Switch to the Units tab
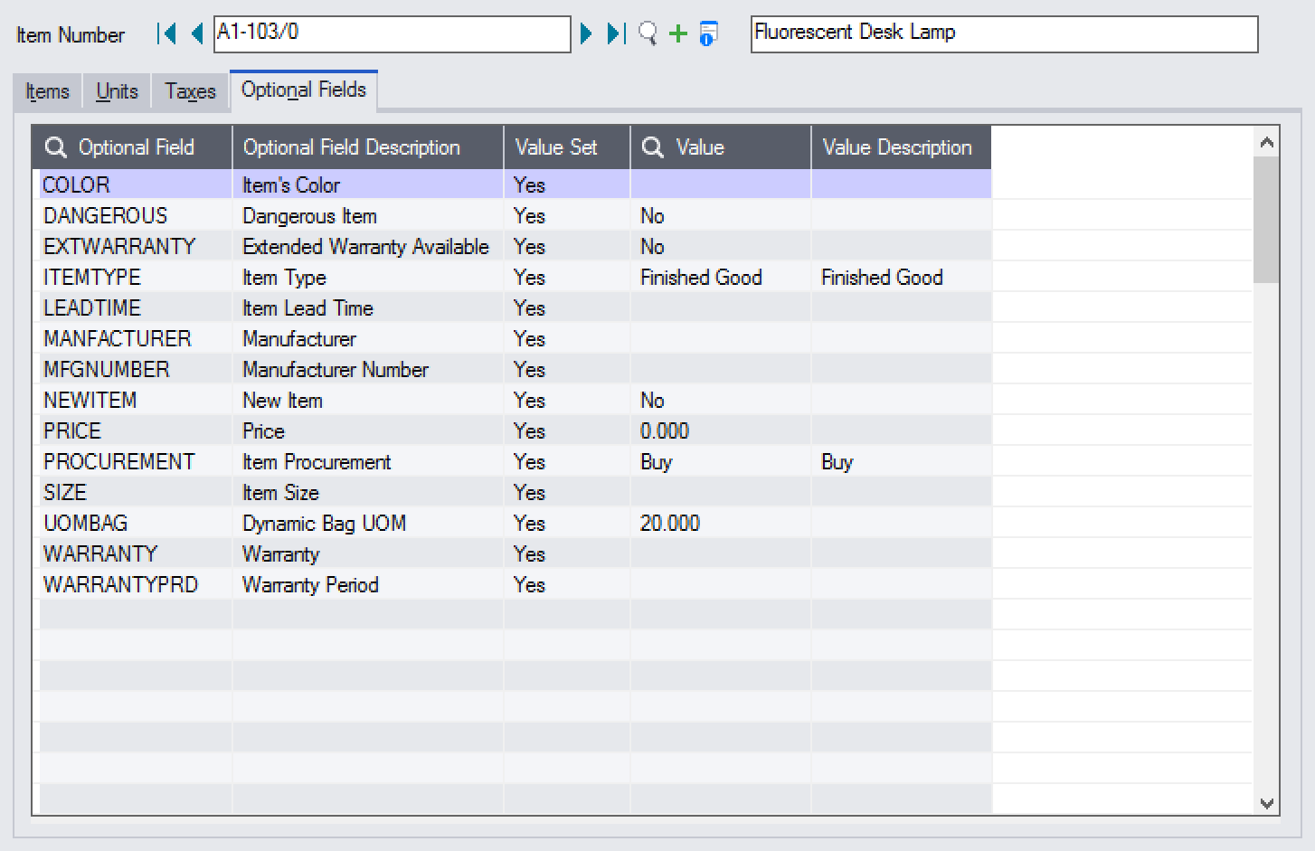1315x851 pixels. 118,92
